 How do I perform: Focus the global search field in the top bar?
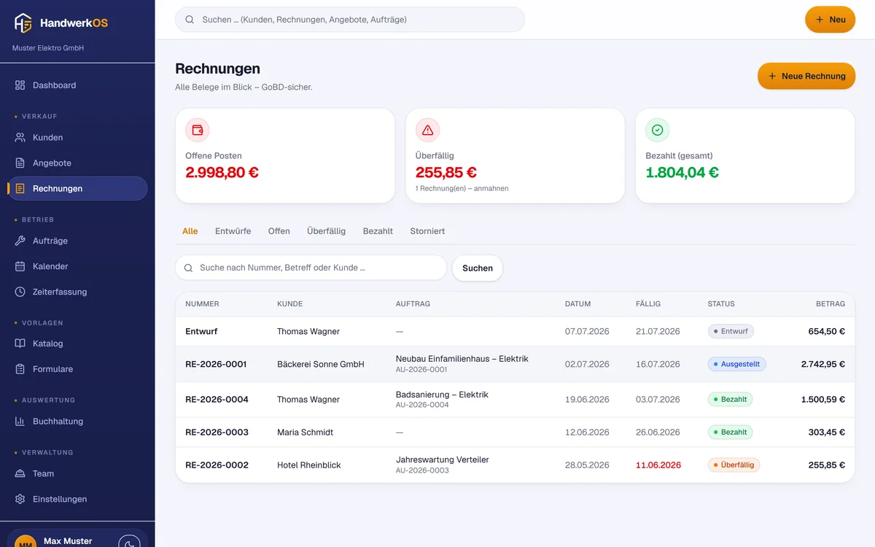(x=350, y=20)
